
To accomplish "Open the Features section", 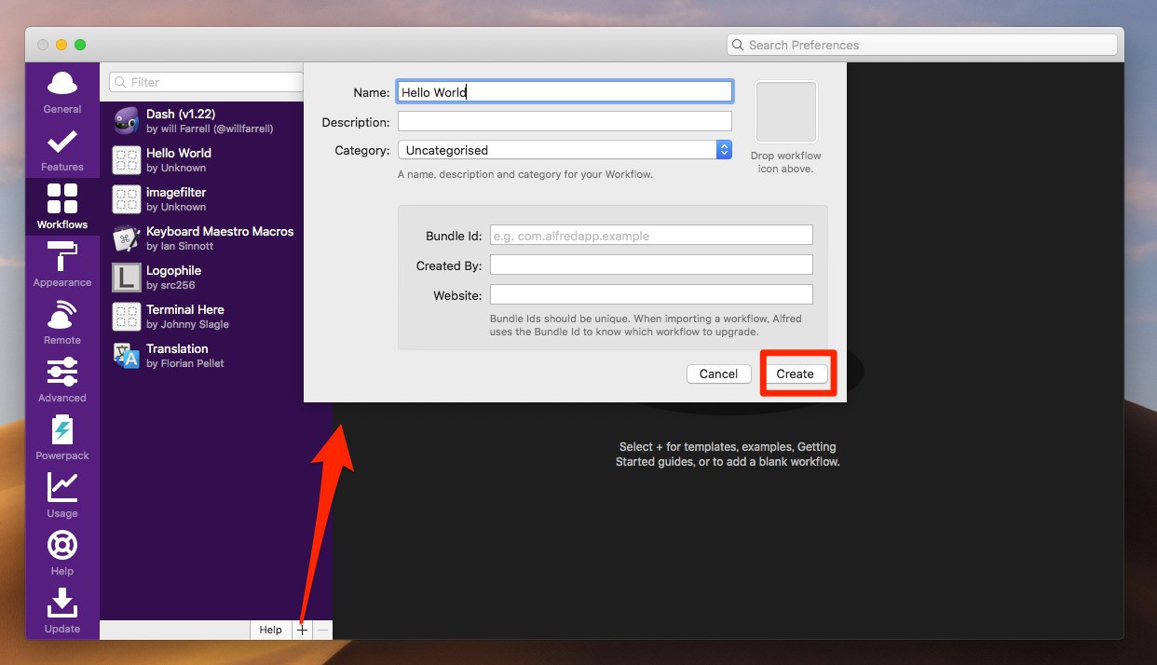I will (62, 149).
